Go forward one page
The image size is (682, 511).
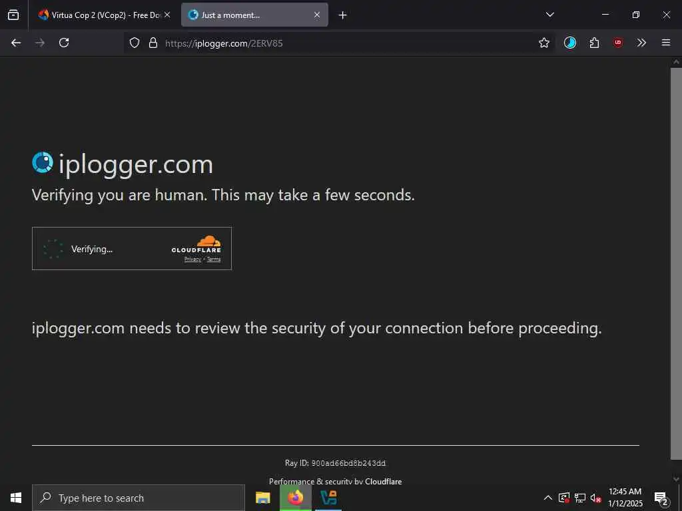pos(40,43)
